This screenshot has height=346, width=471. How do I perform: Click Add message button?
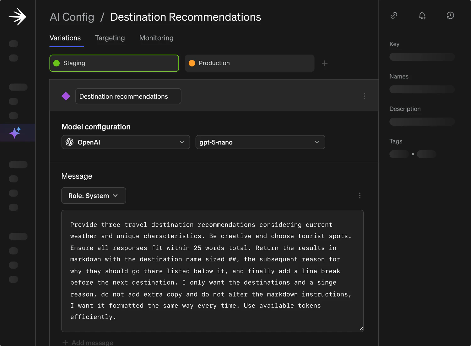[x=88, y=343]
